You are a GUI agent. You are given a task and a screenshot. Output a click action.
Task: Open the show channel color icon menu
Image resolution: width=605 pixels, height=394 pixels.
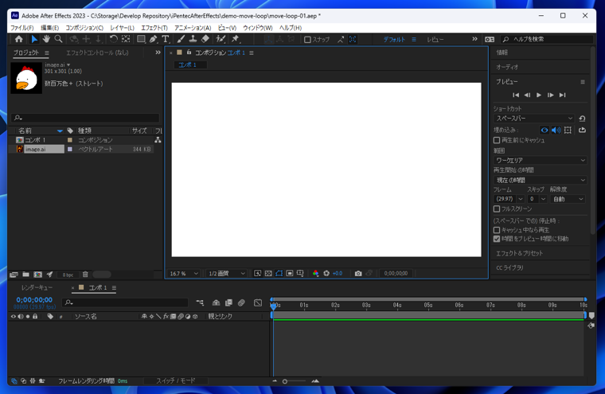(315, 273)
